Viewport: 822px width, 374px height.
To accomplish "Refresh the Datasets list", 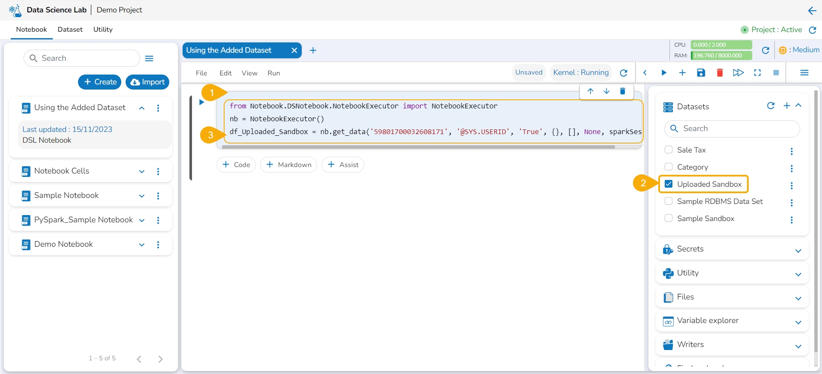I will (x=771, y=106).
